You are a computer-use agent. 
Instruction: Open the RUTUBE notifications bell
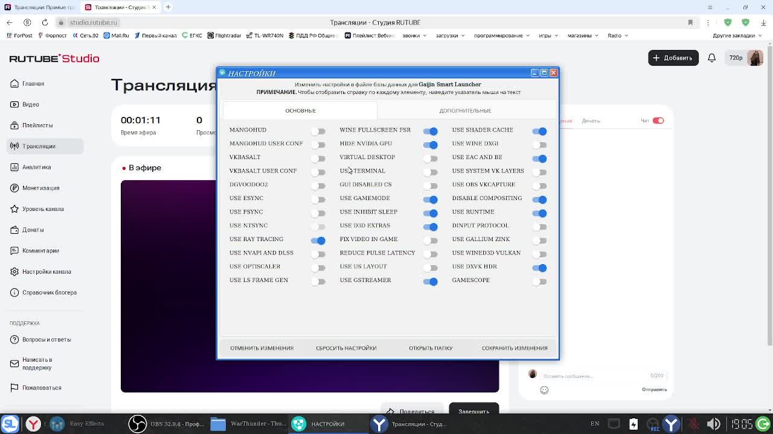[711, 58]
